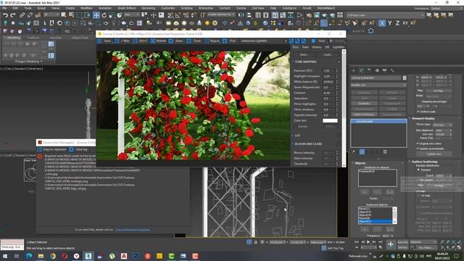Open the Utilities wrench tab in command panel

pos(392,70)
